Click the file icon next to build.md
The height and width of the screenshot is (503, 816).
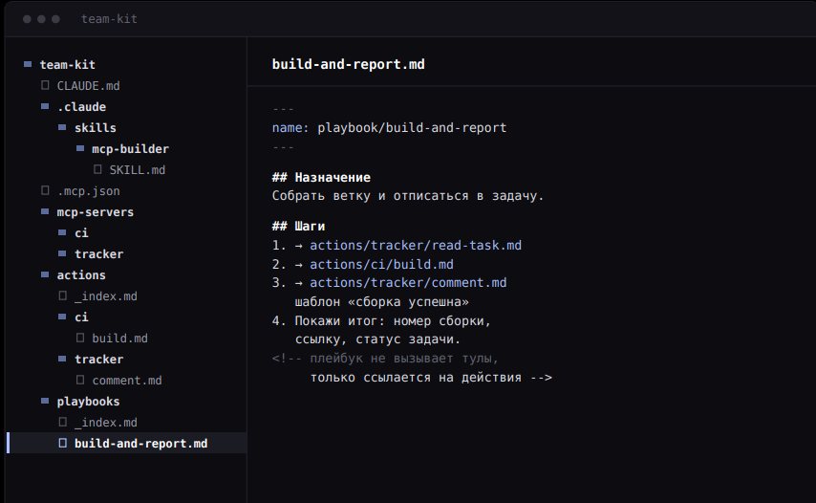point(80,338)
